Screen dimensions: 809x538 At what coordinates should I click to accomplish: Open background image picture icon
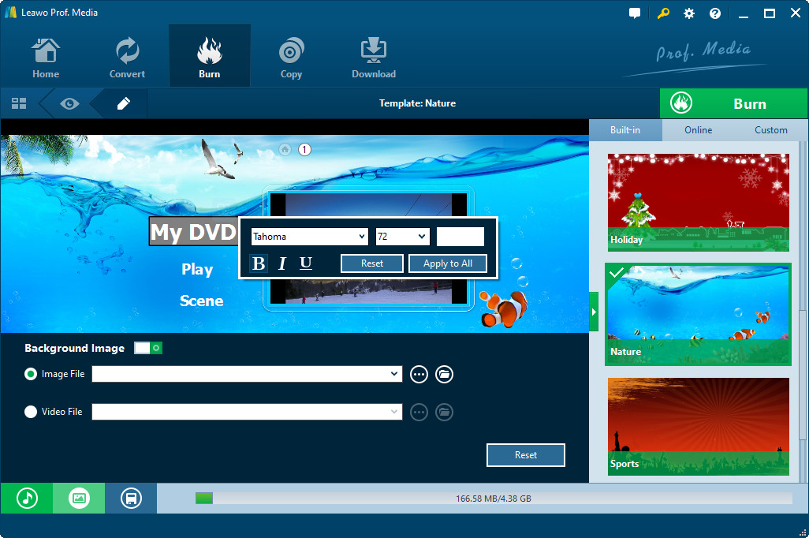pos(79,499)
